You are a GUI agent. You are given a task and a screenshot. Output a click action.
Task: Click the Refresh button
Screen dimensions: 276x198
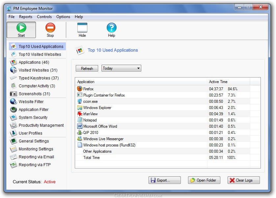click(x=87, y=68)
